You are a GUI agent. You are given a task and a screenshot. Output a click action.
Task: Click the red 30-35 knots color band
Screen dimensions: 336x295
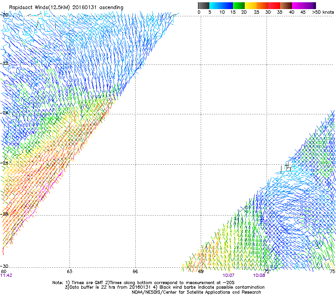click(x=274, y=5)
